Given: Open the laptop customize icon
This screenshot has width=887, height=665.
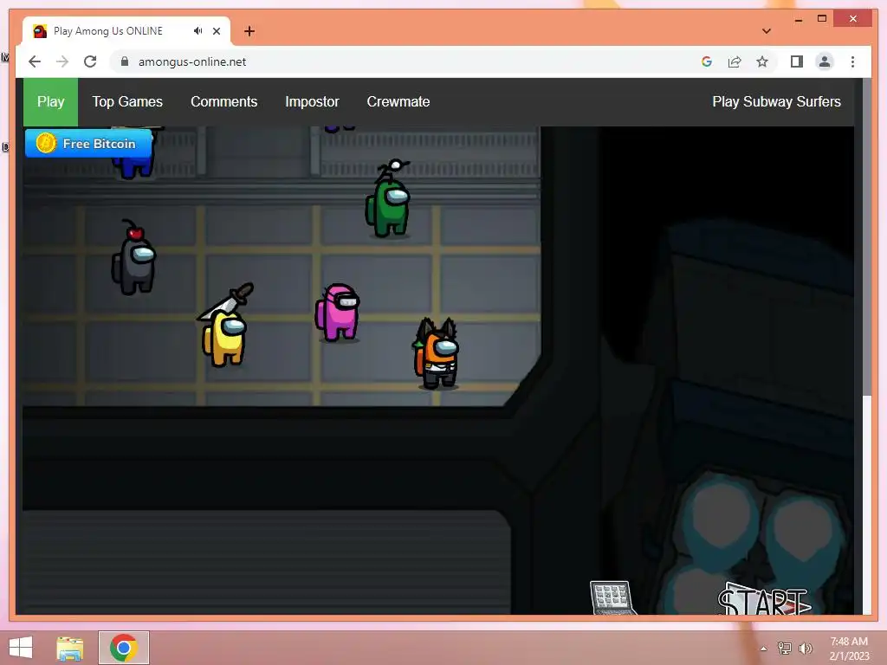Looking at the screenshot, I should (612, 597).
